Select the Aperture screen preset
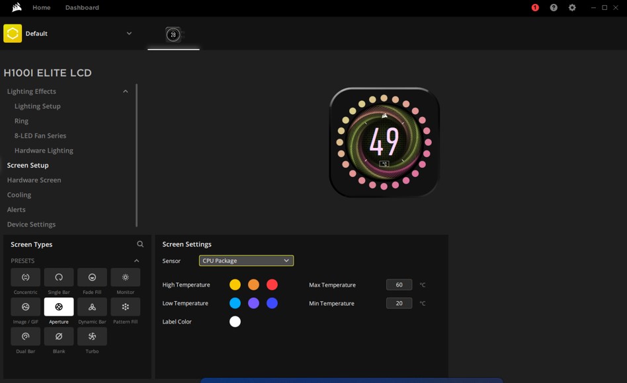The width and height of the screenshot is (627, 383). click(x=59, y=306)
